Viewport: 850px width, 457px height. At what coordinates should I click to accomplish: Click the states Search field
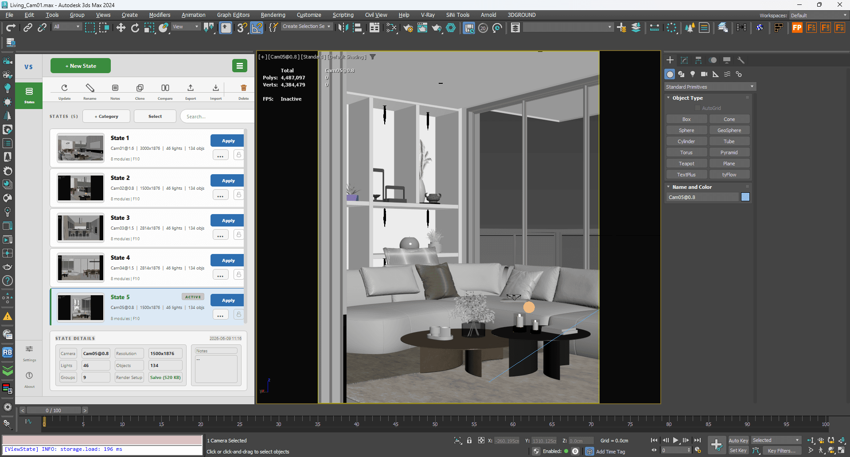pyautogui.click(x=217, y=117)
